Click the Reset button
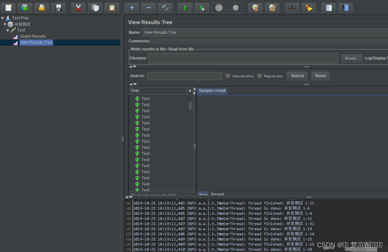 (x=320, y=76)
